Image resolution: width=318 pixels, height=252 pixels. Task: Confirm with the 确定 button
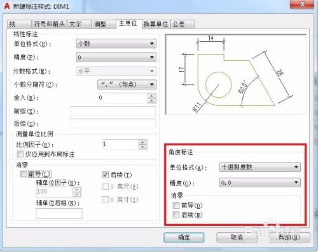click(x=184, y=237)
